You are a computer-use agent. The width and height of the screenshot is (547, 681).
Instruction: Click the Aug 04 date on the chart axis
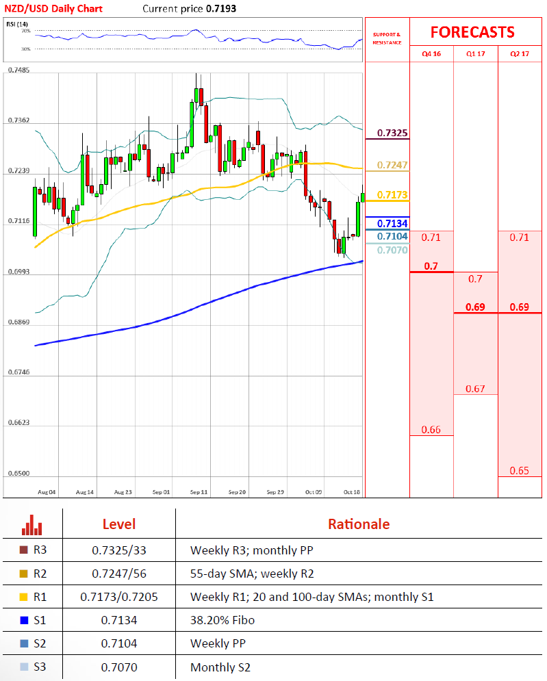[x=47, y=492]
